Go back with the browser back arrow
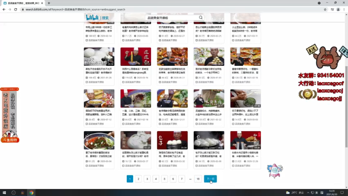The width and height of the screenshot is (348, 196). point(4,10)
